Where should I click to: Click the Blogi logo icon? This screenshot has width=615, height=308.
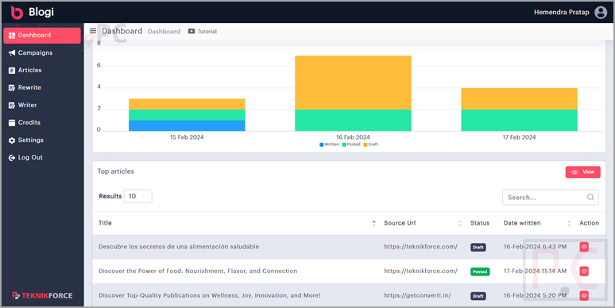[17, 13]
